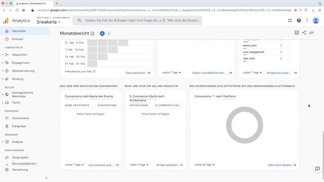Open Verwaltung admin settings

coord(20,170)
